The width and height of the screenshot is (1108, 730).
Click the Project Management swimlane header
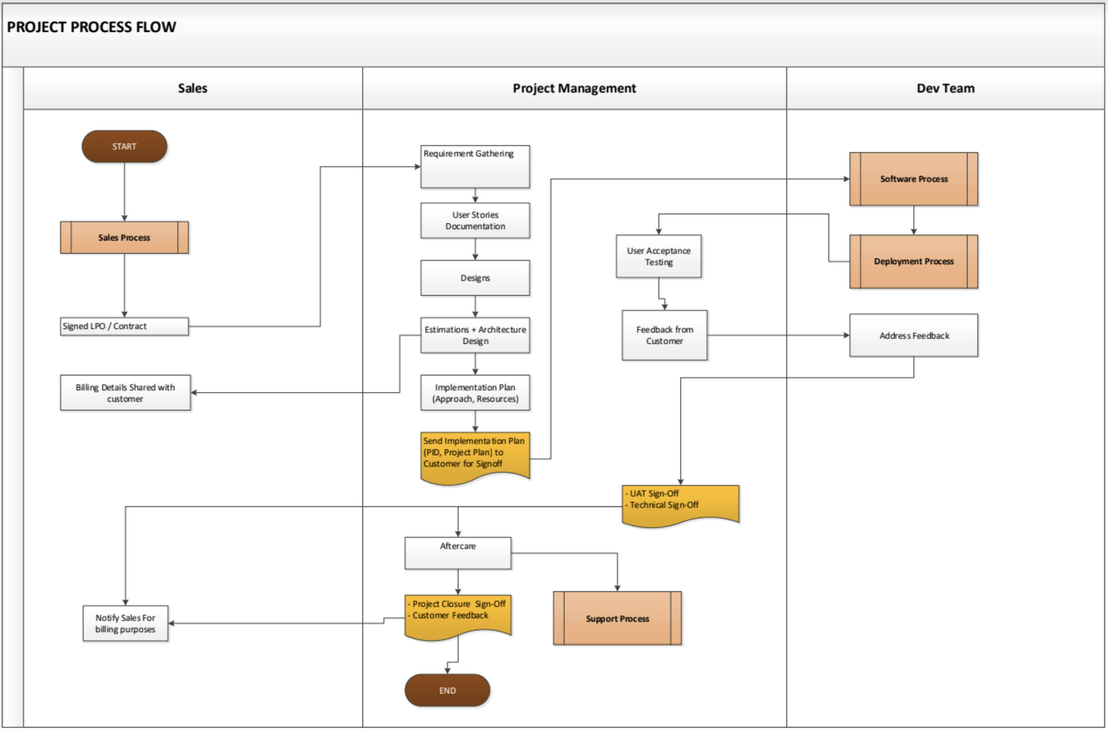pyautogui.click(x=574, y=88)
